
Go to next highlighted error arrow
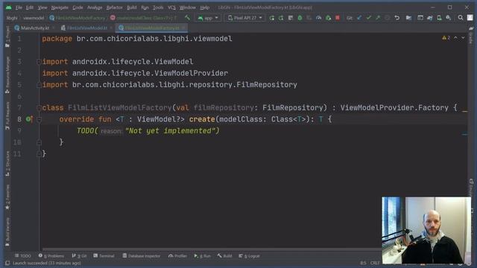463,38
